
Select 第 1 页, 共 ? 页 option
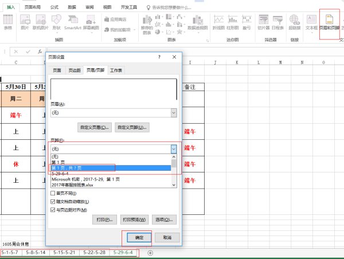point(111,168)
